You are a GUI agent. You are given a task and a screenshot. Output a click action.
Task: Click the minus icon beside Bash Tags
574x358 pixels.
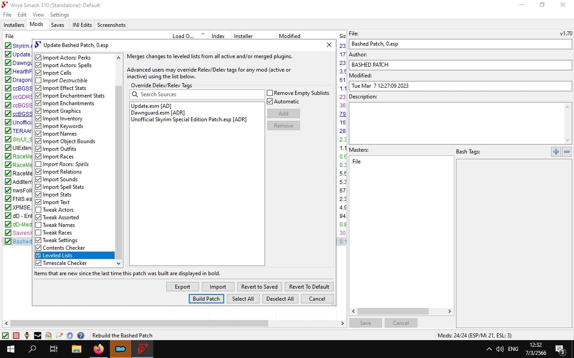pos(567,152)
